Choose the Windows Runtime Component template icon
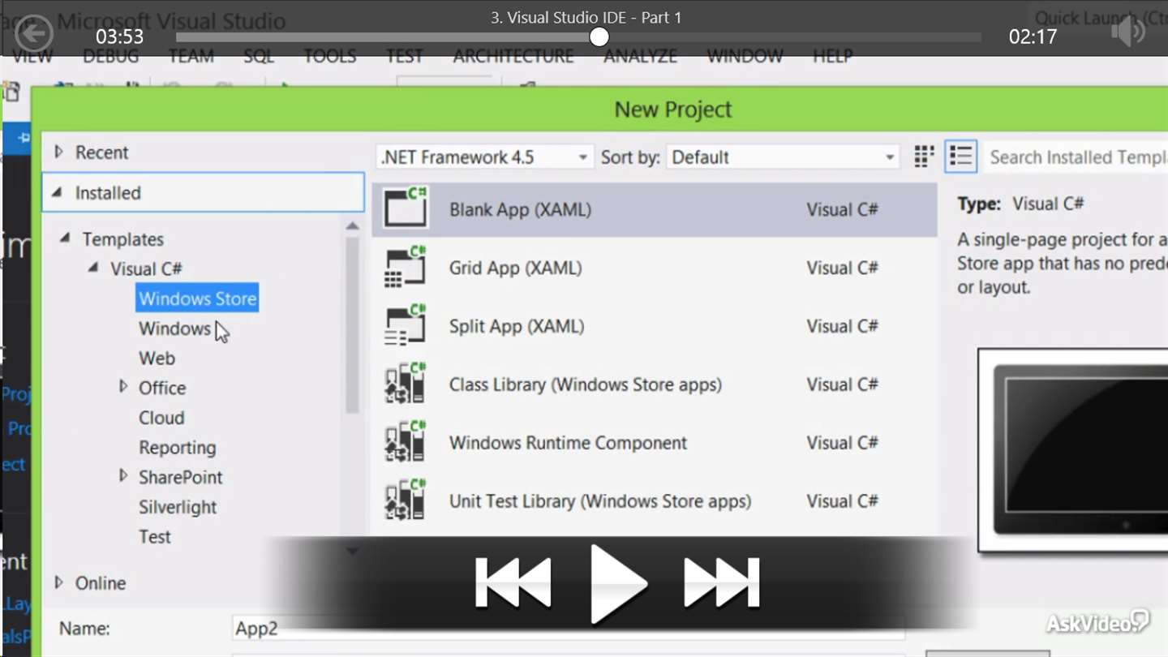 pos(406,442)
